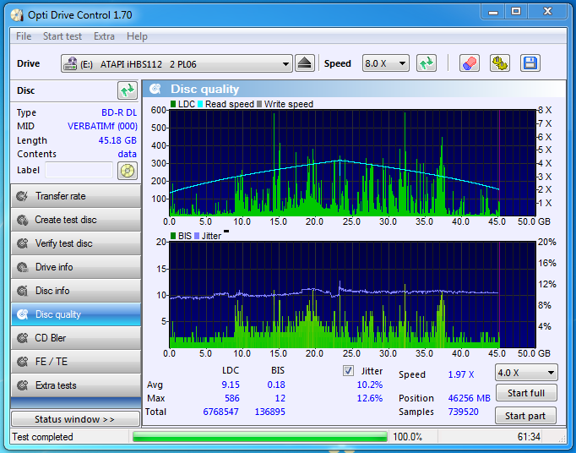Click the disc label icon next to Label
Screen dimensions: 576x453
(x=127, y=171)
